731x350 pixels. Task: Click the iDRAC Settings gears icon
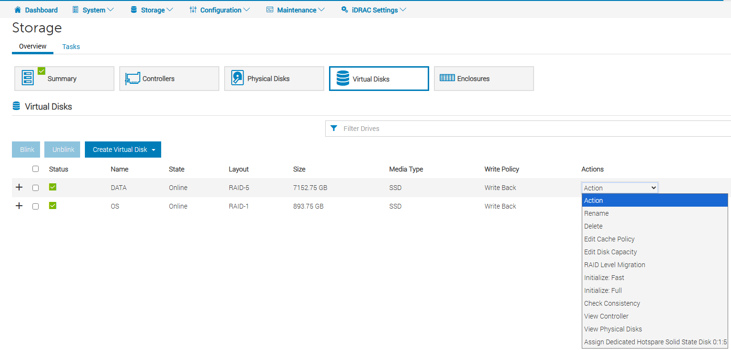(x=345, y=10)
